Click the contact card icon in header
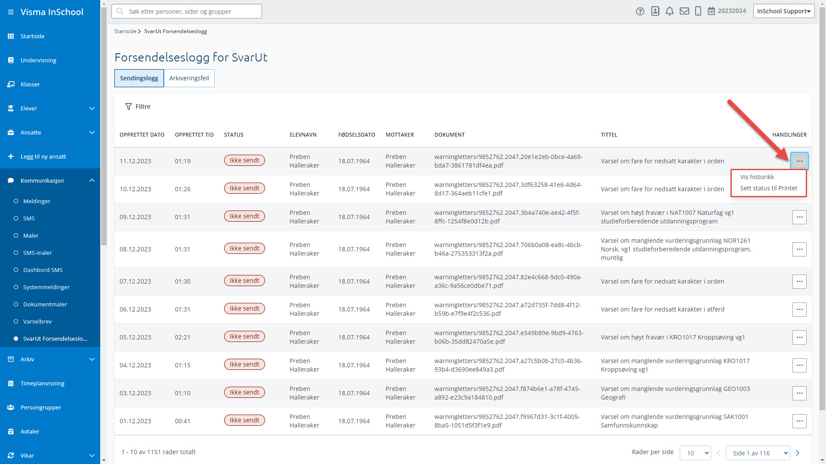This screenshot has width=826, height=464. coord(655,11)
